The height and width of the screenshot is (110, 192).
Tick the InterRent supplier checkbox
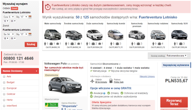(x=4, y=106)
